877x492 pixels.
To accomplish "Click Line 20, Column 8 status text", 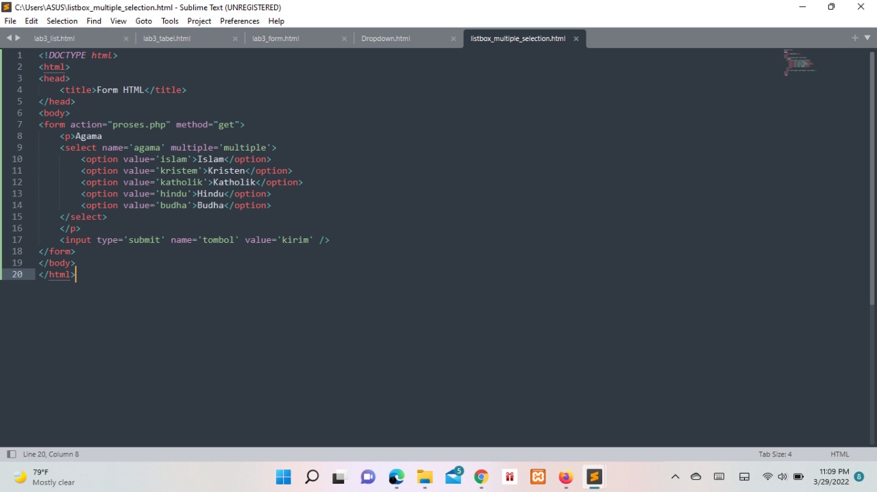I will tap(51, 454).
